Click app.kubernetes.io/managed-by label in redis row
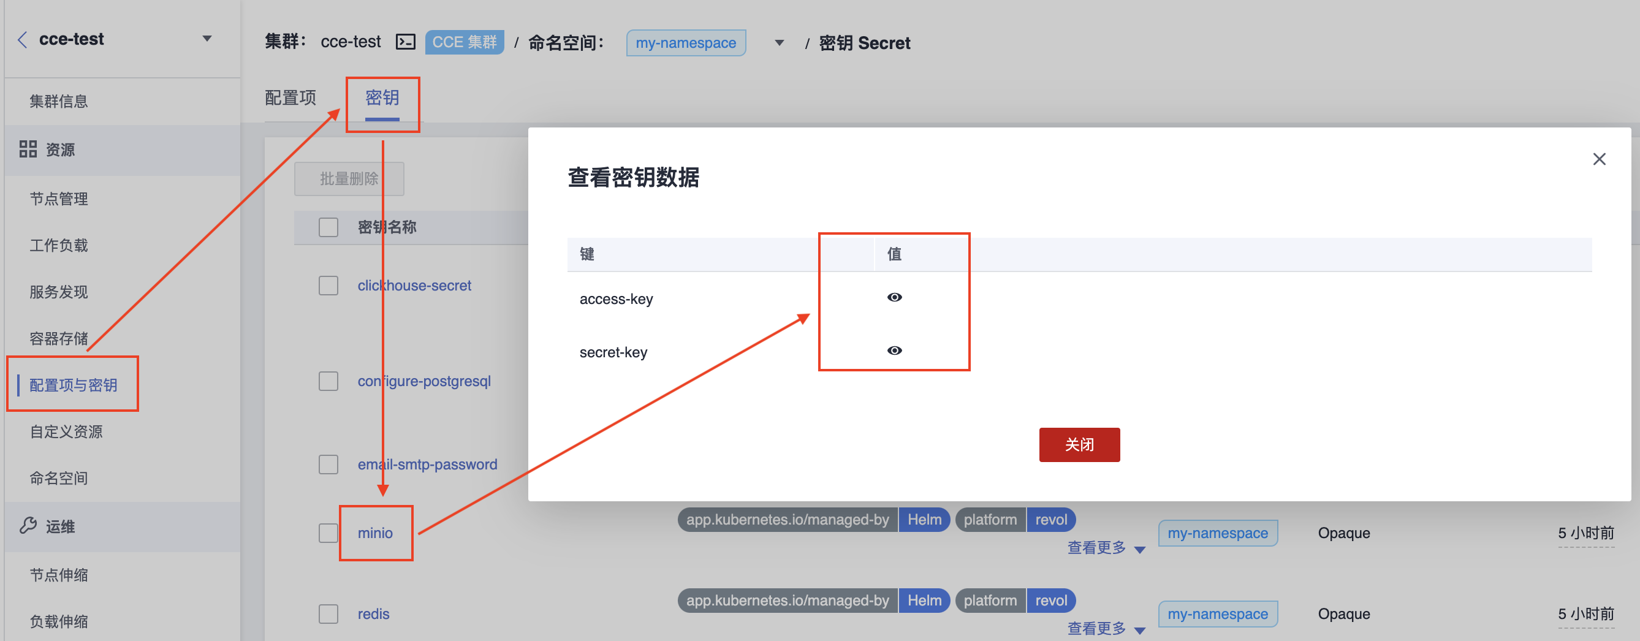Screen dimensions: 1640x641 tap(788, 601)
